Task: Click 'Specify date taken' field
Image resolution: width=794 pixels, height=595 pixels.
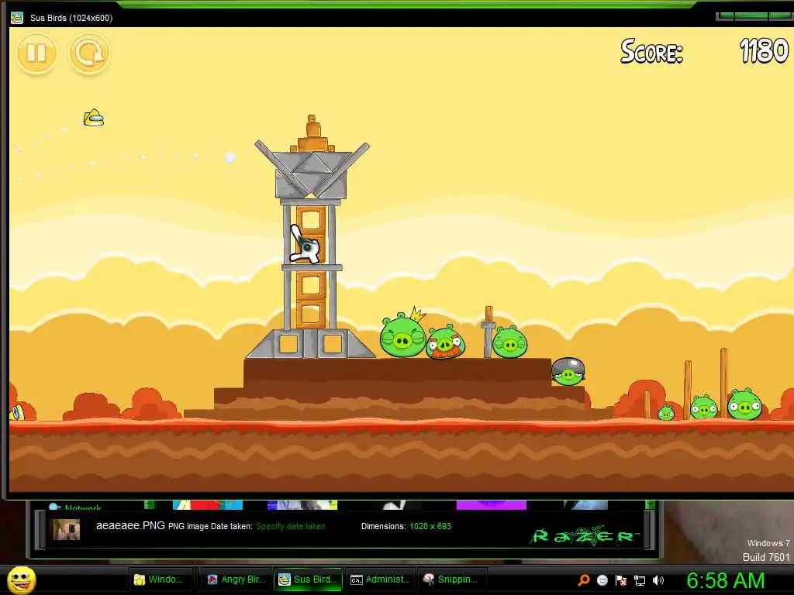Action: [291, 526]
